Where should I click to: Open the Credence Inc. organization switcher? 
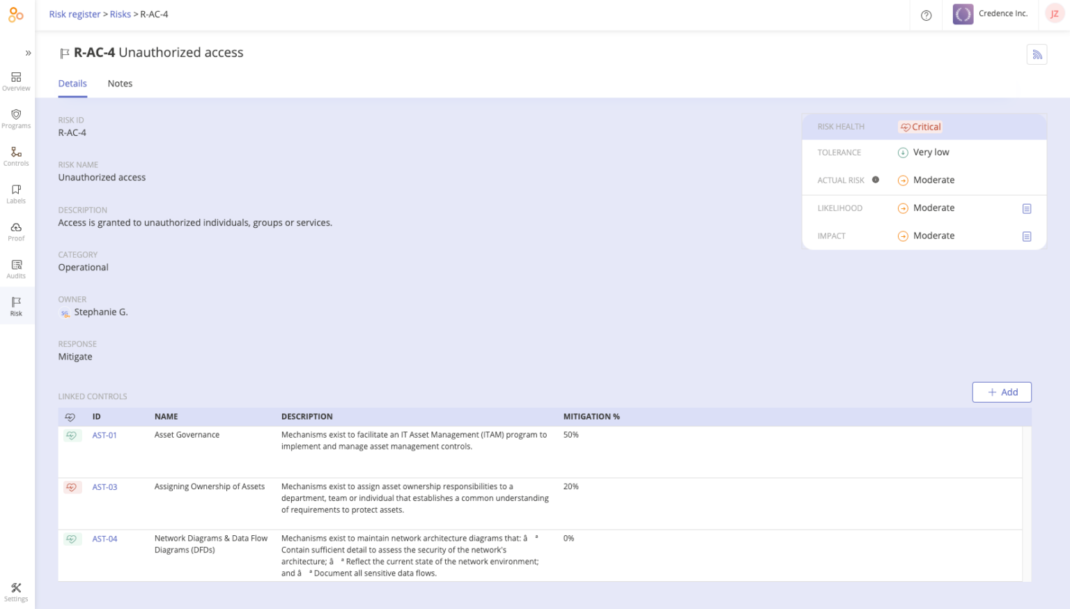coord(992,13)
